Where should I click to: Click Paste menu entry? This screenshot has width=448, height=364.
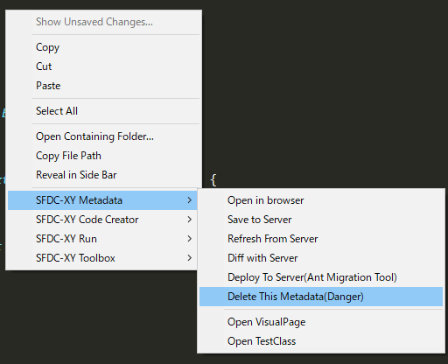click(103, 86)
